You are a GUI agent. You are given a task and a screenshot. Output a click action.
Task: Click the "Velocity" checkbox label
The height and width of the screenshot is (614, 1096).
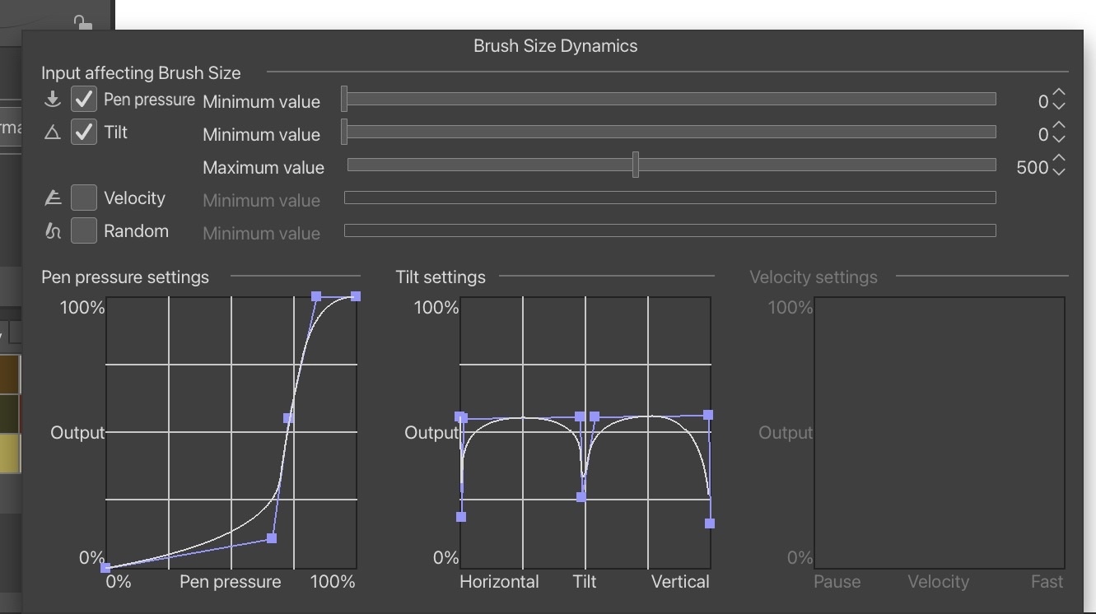(x=134, y=198)
